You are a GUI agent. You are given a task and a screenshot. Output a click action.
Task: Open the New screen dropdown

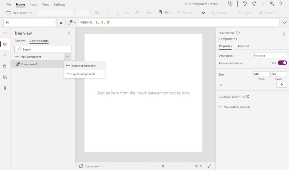19,13
